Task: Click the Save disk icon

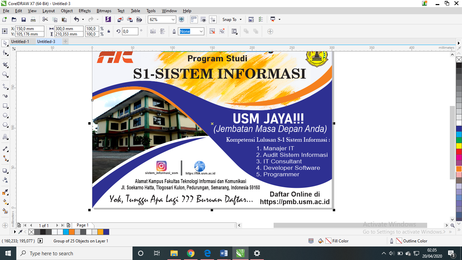Action: (x=24, y=20)
